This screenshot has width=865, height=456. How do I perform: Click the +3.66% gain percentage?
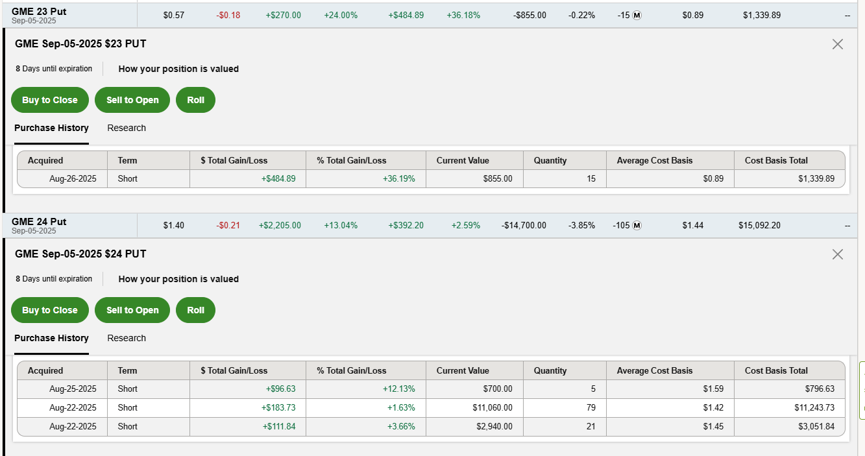(x=401, y=426)
